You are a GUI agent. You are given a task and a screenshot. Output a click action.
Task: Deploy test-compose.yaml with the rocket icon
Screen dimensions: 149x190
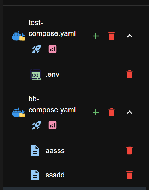point(37,49)
